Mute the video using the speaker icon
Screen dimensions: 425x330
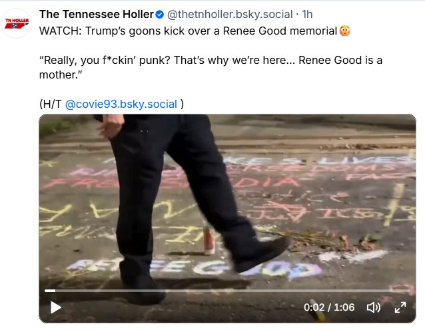pyautogui.click(x=374, y=307)
